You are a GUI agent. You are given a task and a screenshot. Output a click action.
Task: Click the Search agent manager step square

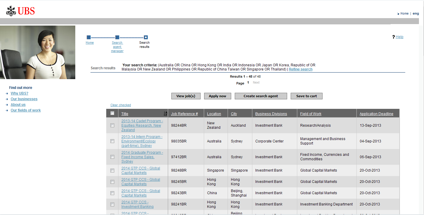(117, 37)
